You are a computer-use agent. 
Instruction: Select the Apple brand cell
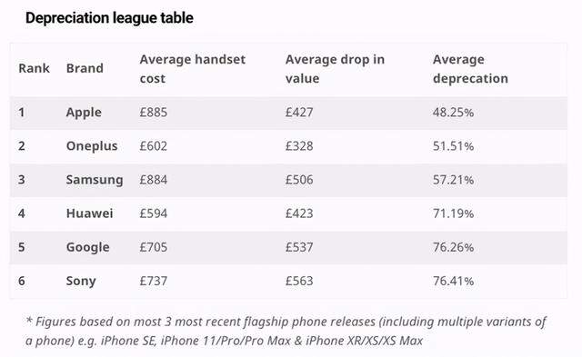point(84,113)
